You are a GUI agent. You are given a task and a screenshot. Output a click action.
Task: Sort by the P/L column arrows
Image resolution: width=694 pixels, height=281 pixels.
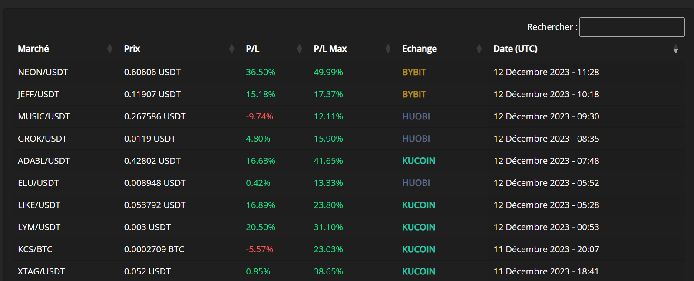tap(299, 49)
